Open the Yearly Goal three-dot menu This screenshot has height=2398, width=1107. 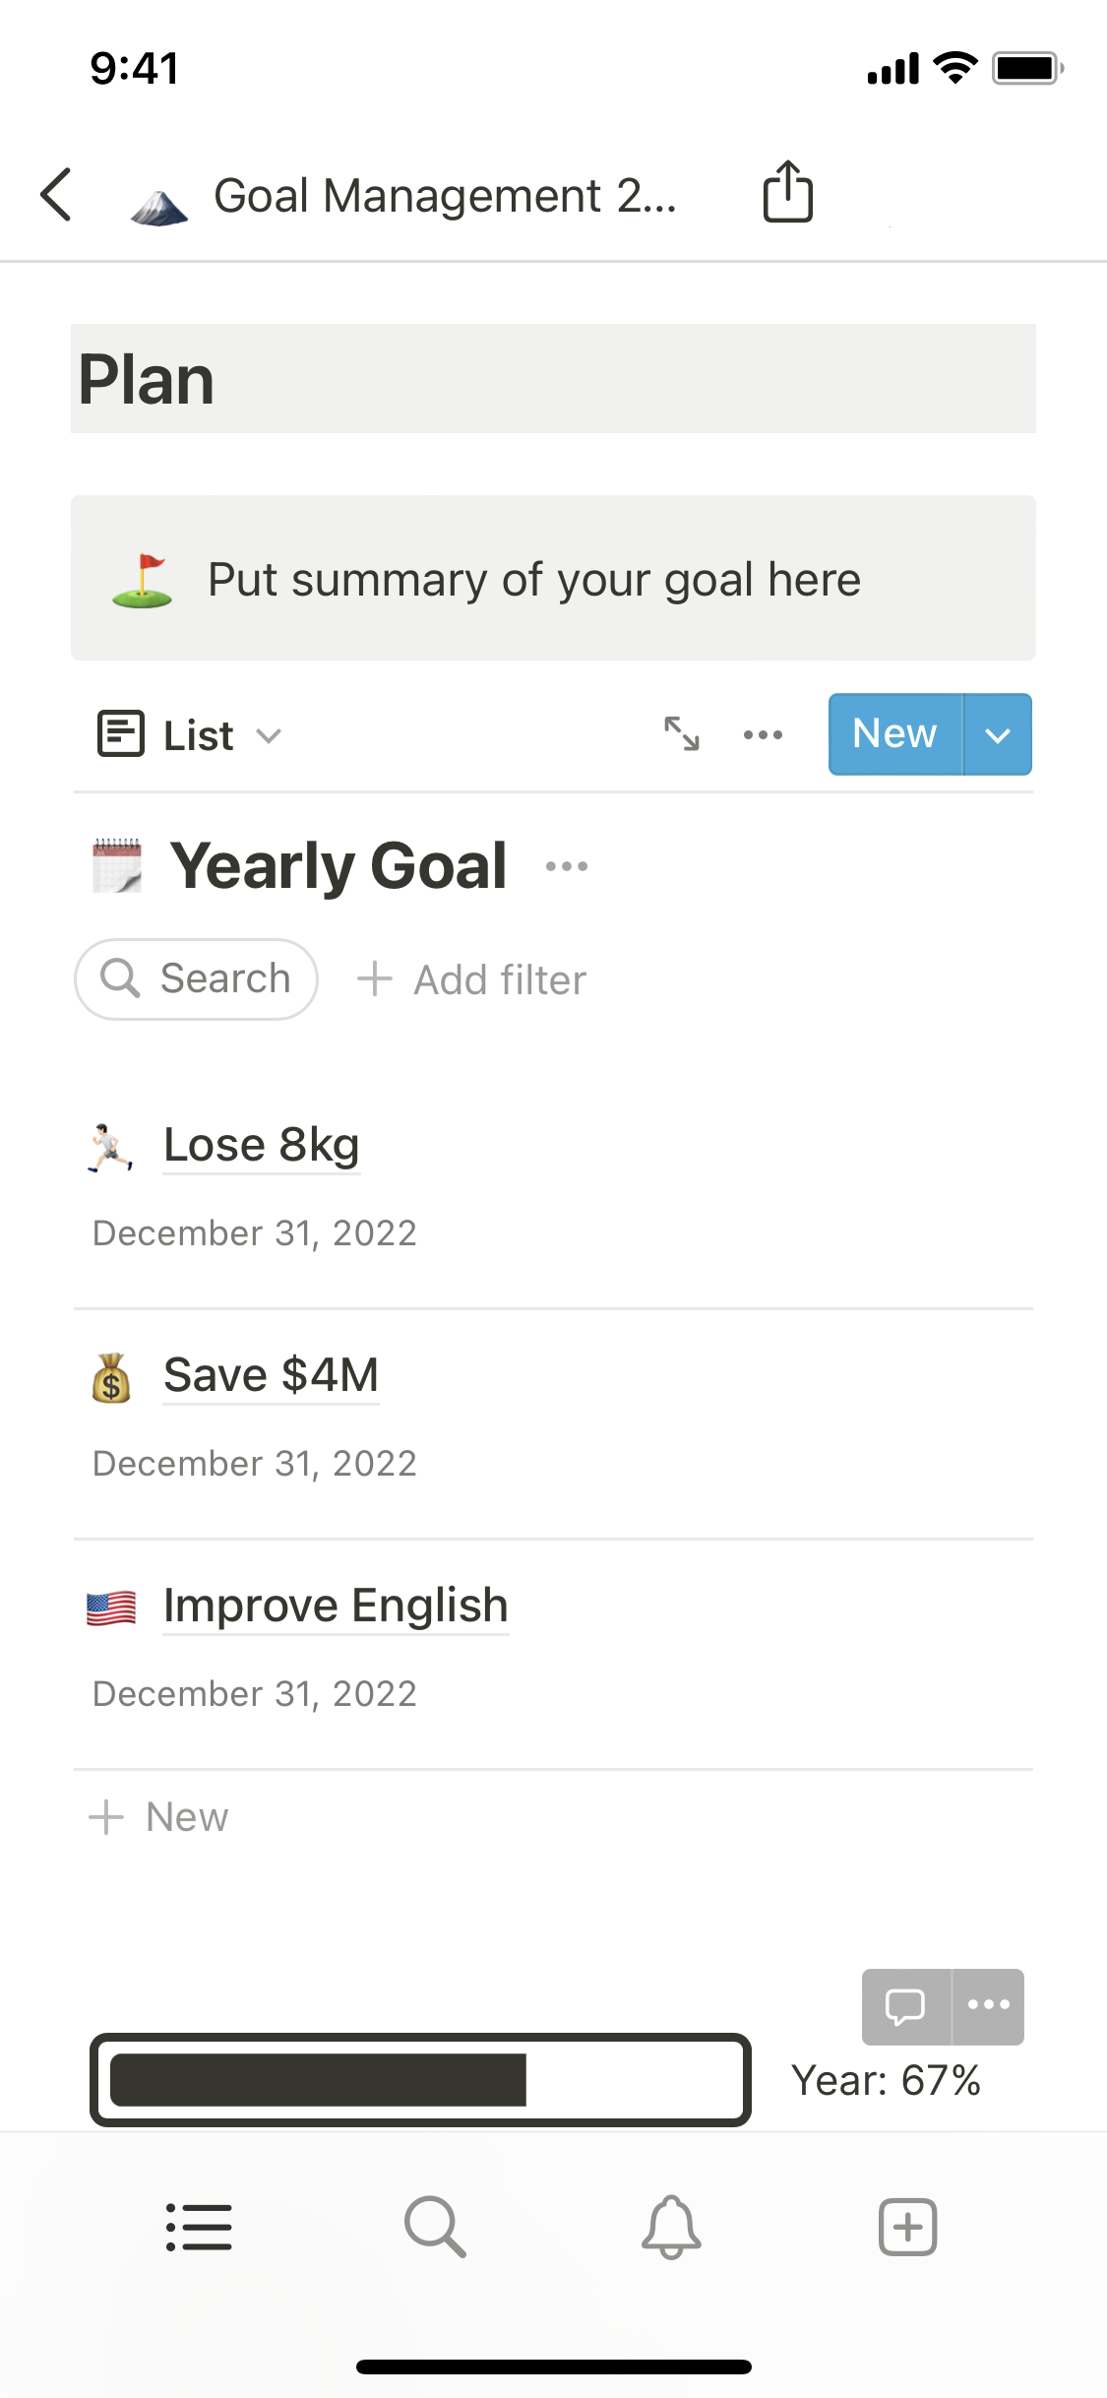click(x=567, y=866)
